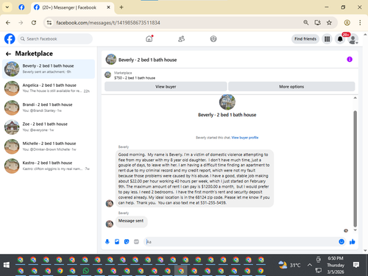Attach a file with photo icon
The height and width of the screenshot is (276, 368).
117,241
